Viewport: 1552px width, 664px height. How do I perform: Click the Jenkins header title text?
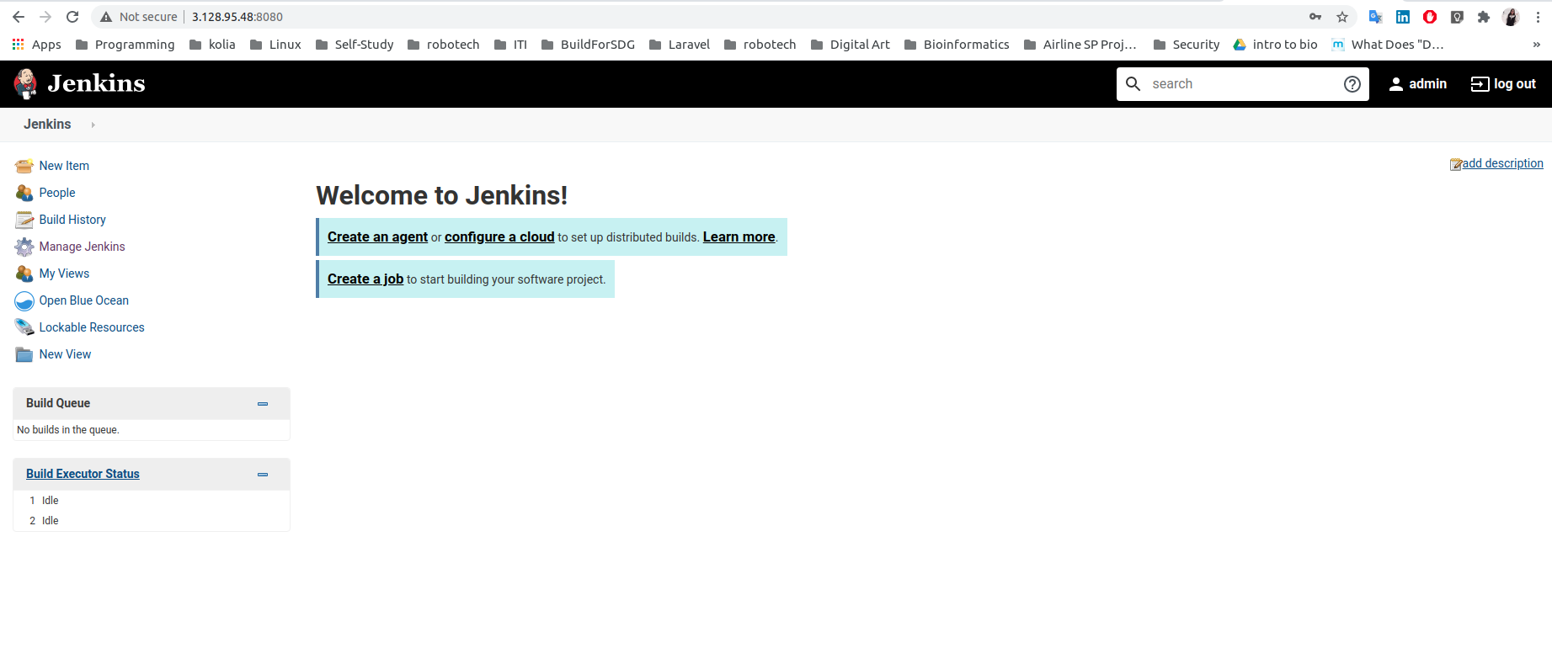click(x=96, y=83)
